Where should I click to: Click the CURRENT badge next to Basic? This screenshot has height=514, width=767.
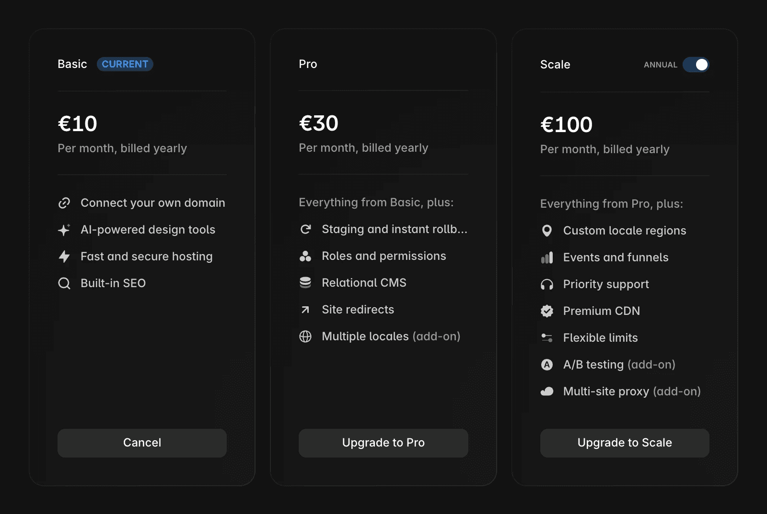pos(125,64)
